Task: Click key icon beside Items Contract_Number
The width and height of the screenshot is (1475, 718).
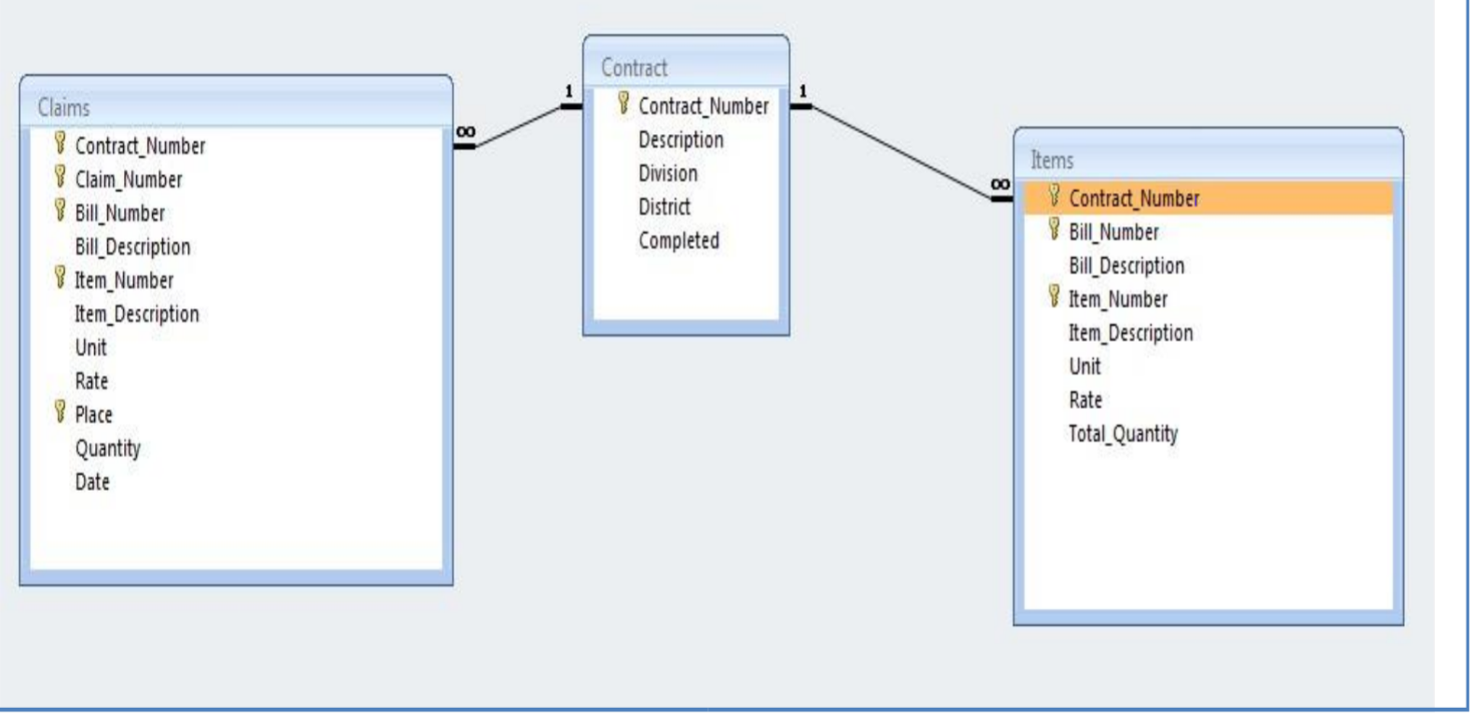Action: point(1054,196)
